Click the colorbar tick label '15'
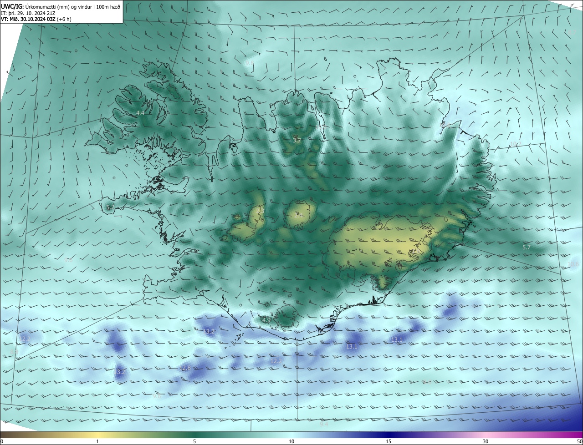This screenshot has width=583, height=445. 389,441
